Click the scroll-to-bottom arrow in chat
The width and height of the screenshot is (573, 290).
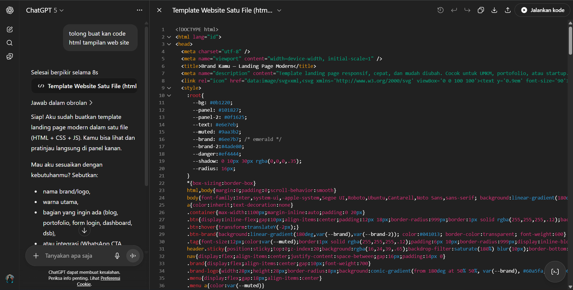tap(84, 231)
